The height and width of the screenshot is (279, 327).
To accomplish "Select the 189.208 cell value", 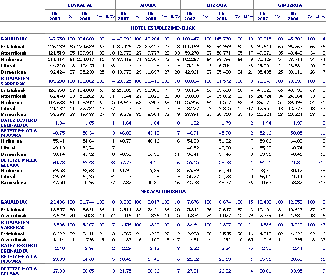I will pyautogui.click(x=56, y=81).
